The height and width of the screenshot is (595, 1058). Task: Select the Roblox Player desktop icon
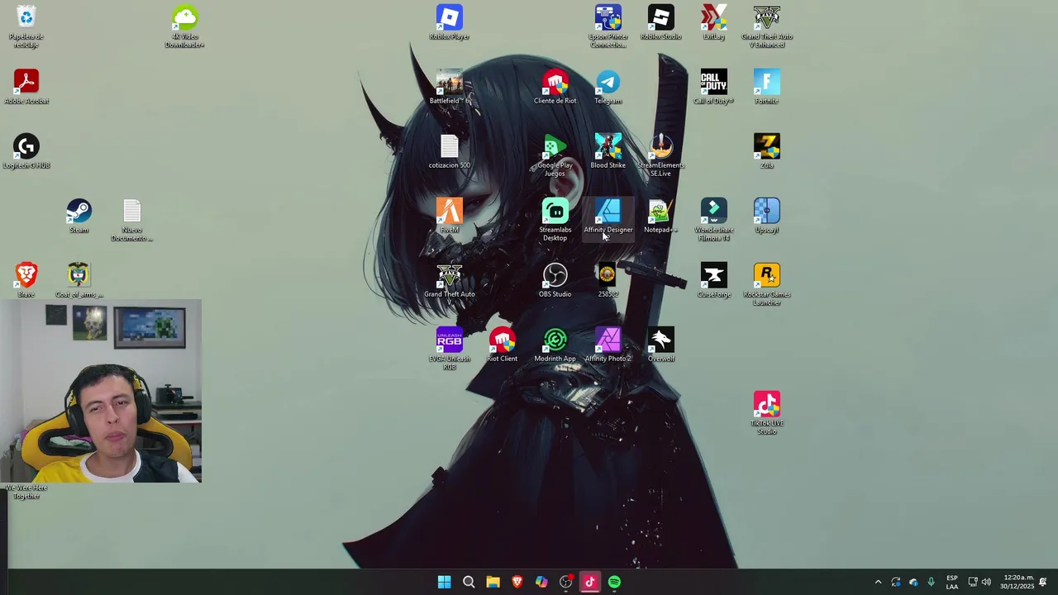point(450,22)
